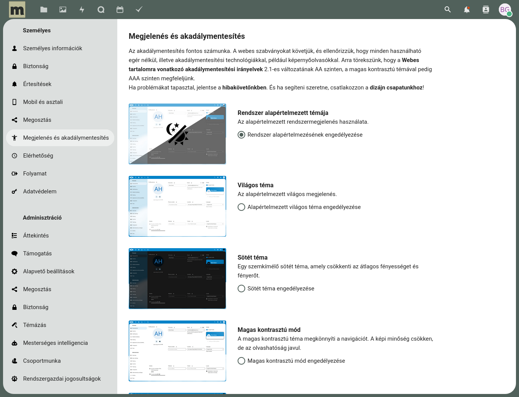Click the Világos téma preview thumbnail
Image resolution: width=519 pixels, height=397 pixels.
tap(177, 206)
